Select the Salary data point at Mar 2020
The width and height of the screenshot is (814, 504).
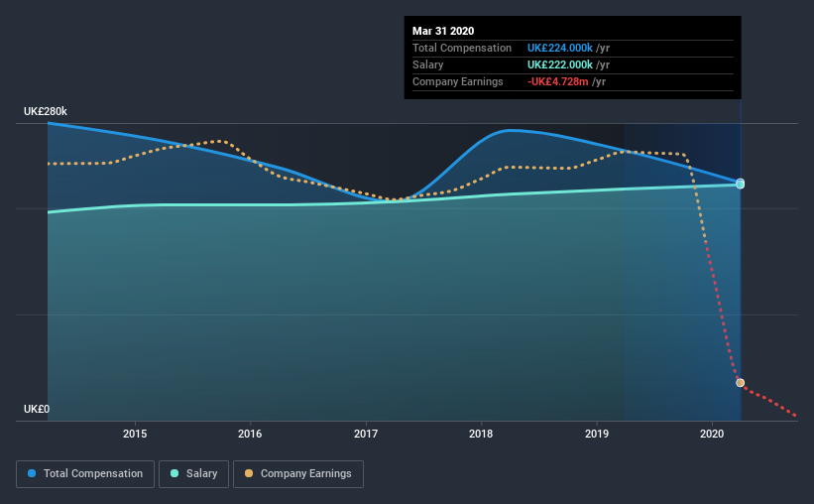tap(741, 185)
